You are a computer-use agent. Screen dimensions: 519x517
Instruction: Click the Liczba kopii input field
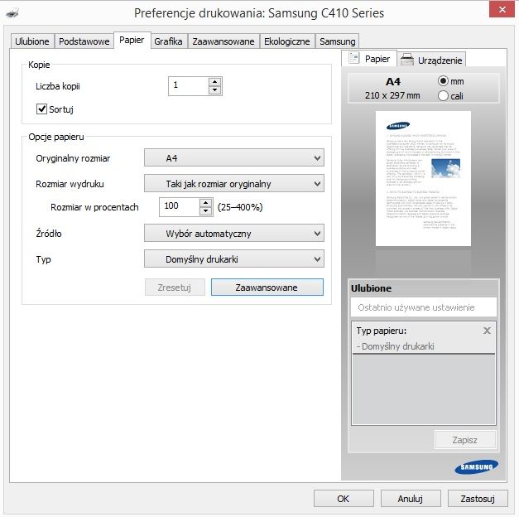[189, 86]
